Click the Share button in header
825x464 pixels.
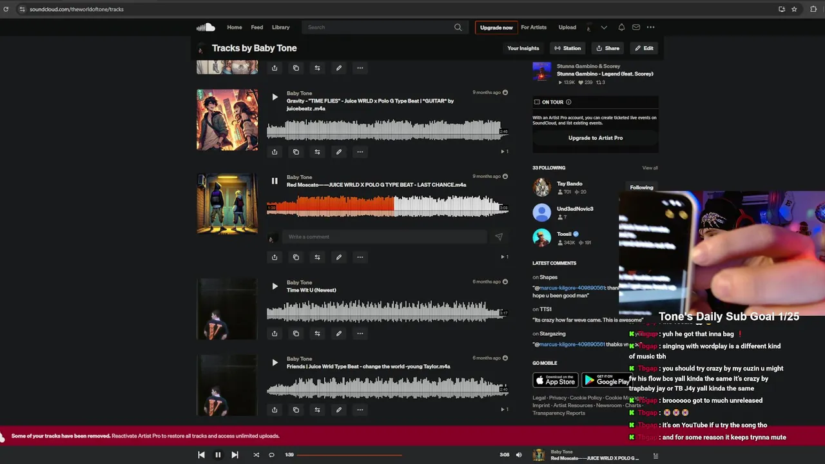[x=608, y=48]
